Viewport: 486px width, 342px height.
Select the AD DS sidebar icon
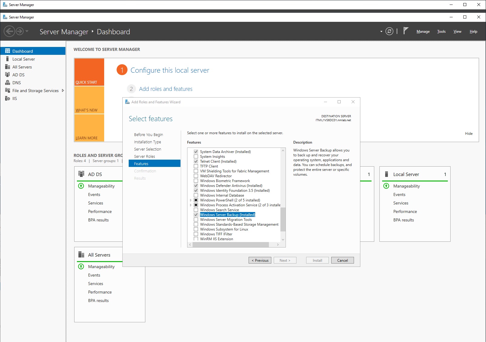point(8,75)
